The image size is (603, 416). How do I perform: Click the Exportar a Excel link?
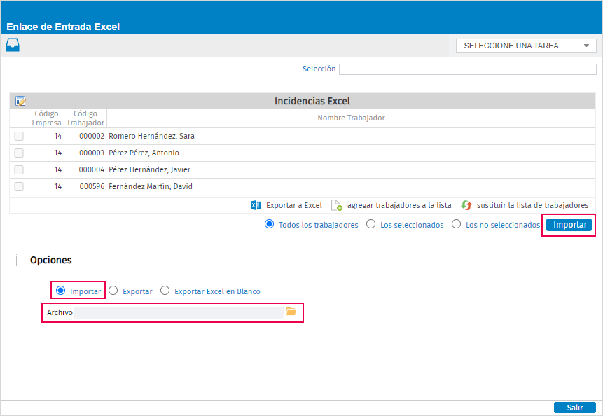[x=294, y=205]
